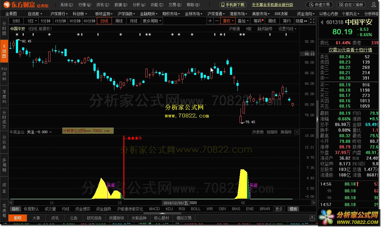The width and height of the screenshot is (381, 227).
Task: Click the 全景图 toolbar item
Action: pos(11,14)
